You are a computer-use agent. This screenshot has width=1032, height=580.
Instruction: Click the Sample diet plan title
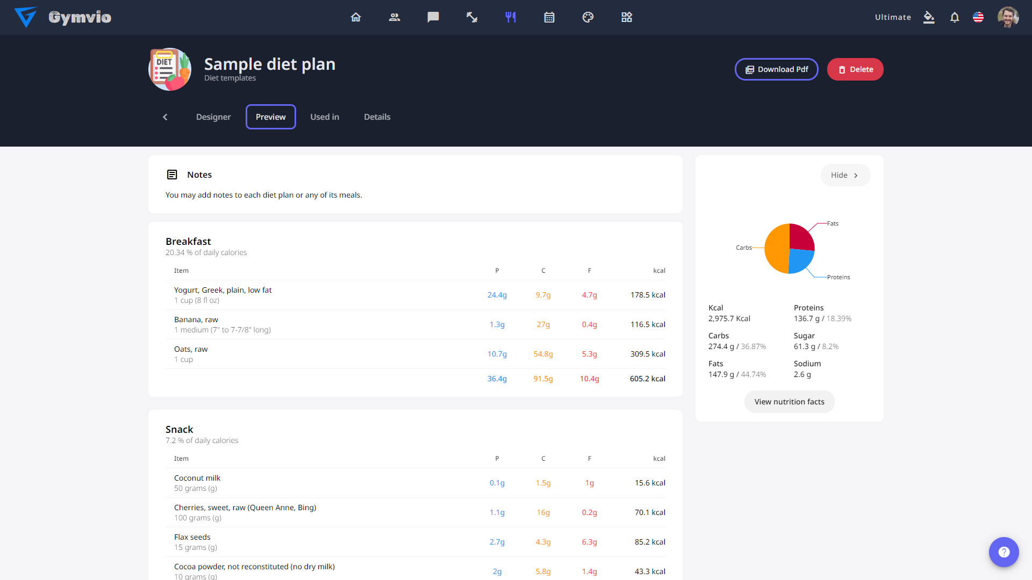coord(270,64)
